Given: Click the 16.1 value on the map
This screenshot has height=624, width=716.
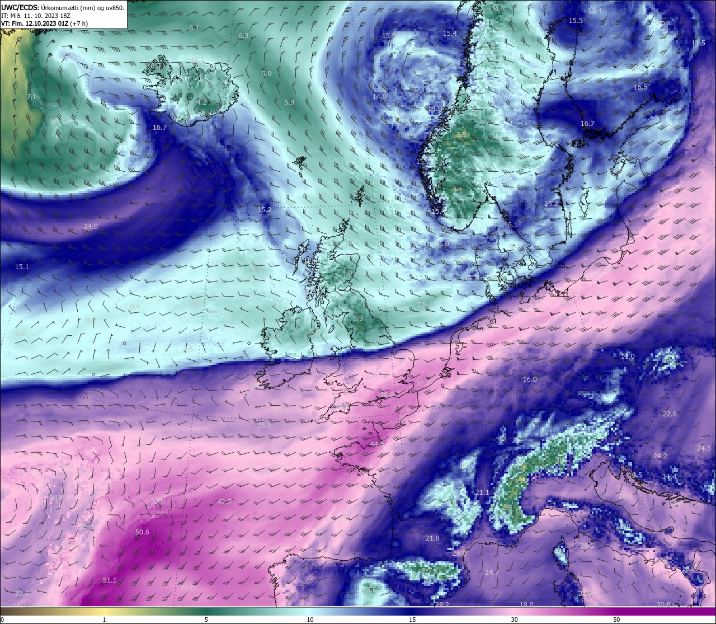Looking at the screenshot, I should tap(511, 225).
